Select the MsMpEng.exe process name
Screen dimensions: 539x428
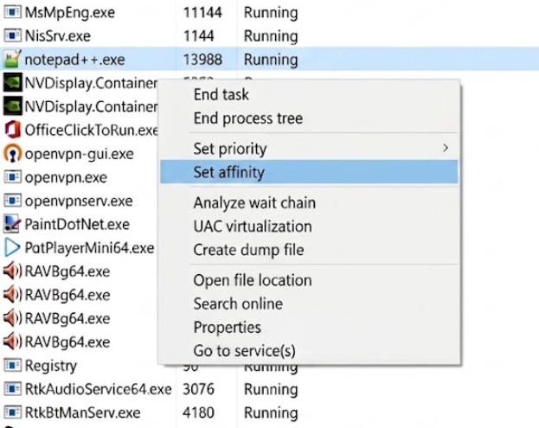click(70, 12)
